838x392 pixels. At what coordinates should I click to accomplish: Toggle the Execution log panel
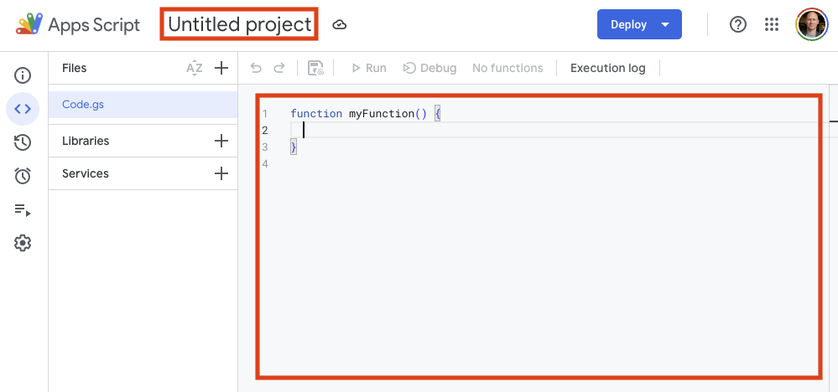tap(607, 68)
